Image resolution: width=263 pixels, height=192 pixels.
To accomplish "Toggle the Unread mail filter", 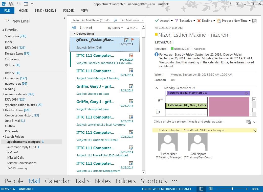I will point(86,28).
